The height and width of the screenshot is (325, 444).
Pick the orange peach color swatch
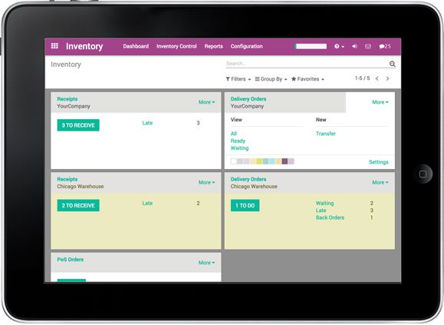click(278, 161)
